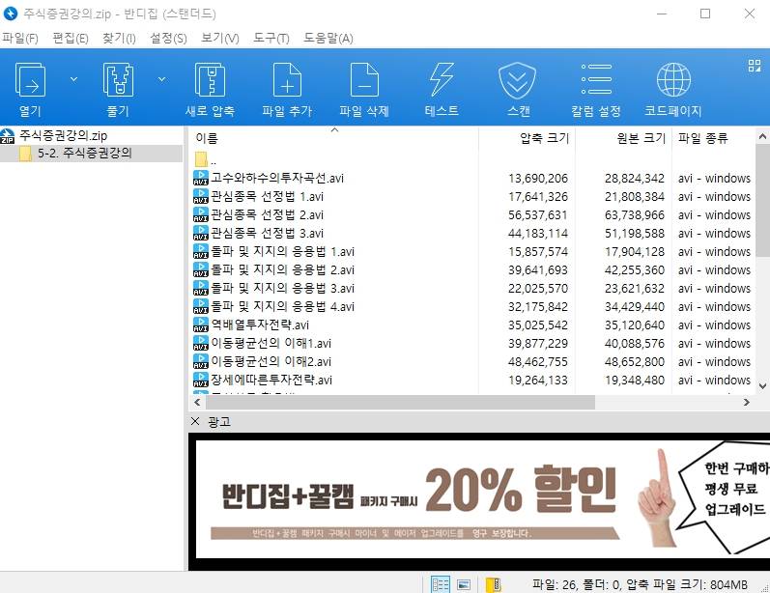770x593 pixels.
Task: Open the 파일(F) menu
Action: point(19,38)
